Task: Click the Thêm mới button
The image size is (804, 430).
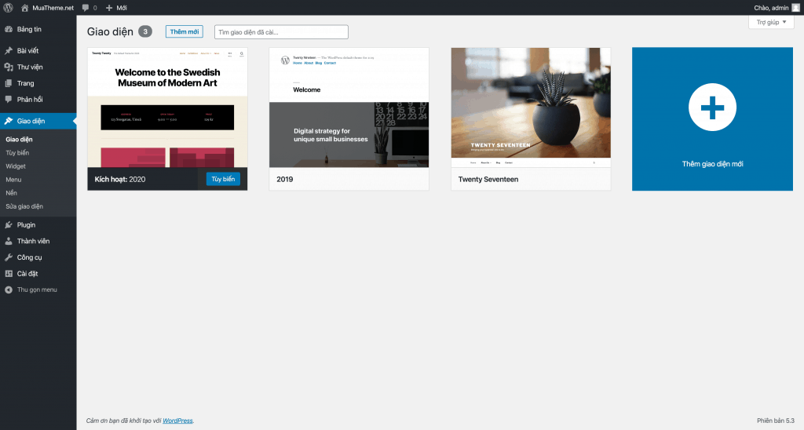Action: pyautogui.click(x=184, y=31)
